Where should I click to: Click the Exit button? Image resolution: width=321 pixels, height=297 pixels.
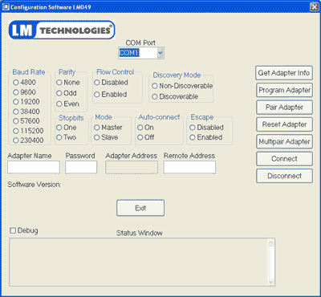(x=140, y=208)
